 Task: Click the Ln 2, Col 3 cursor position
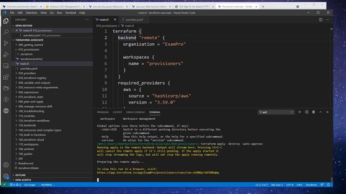tap(262, 185)
